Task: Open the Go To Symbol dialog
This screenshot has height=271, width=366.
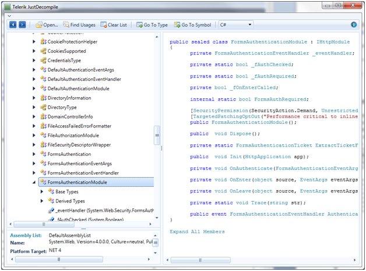Action: (192, 24)
